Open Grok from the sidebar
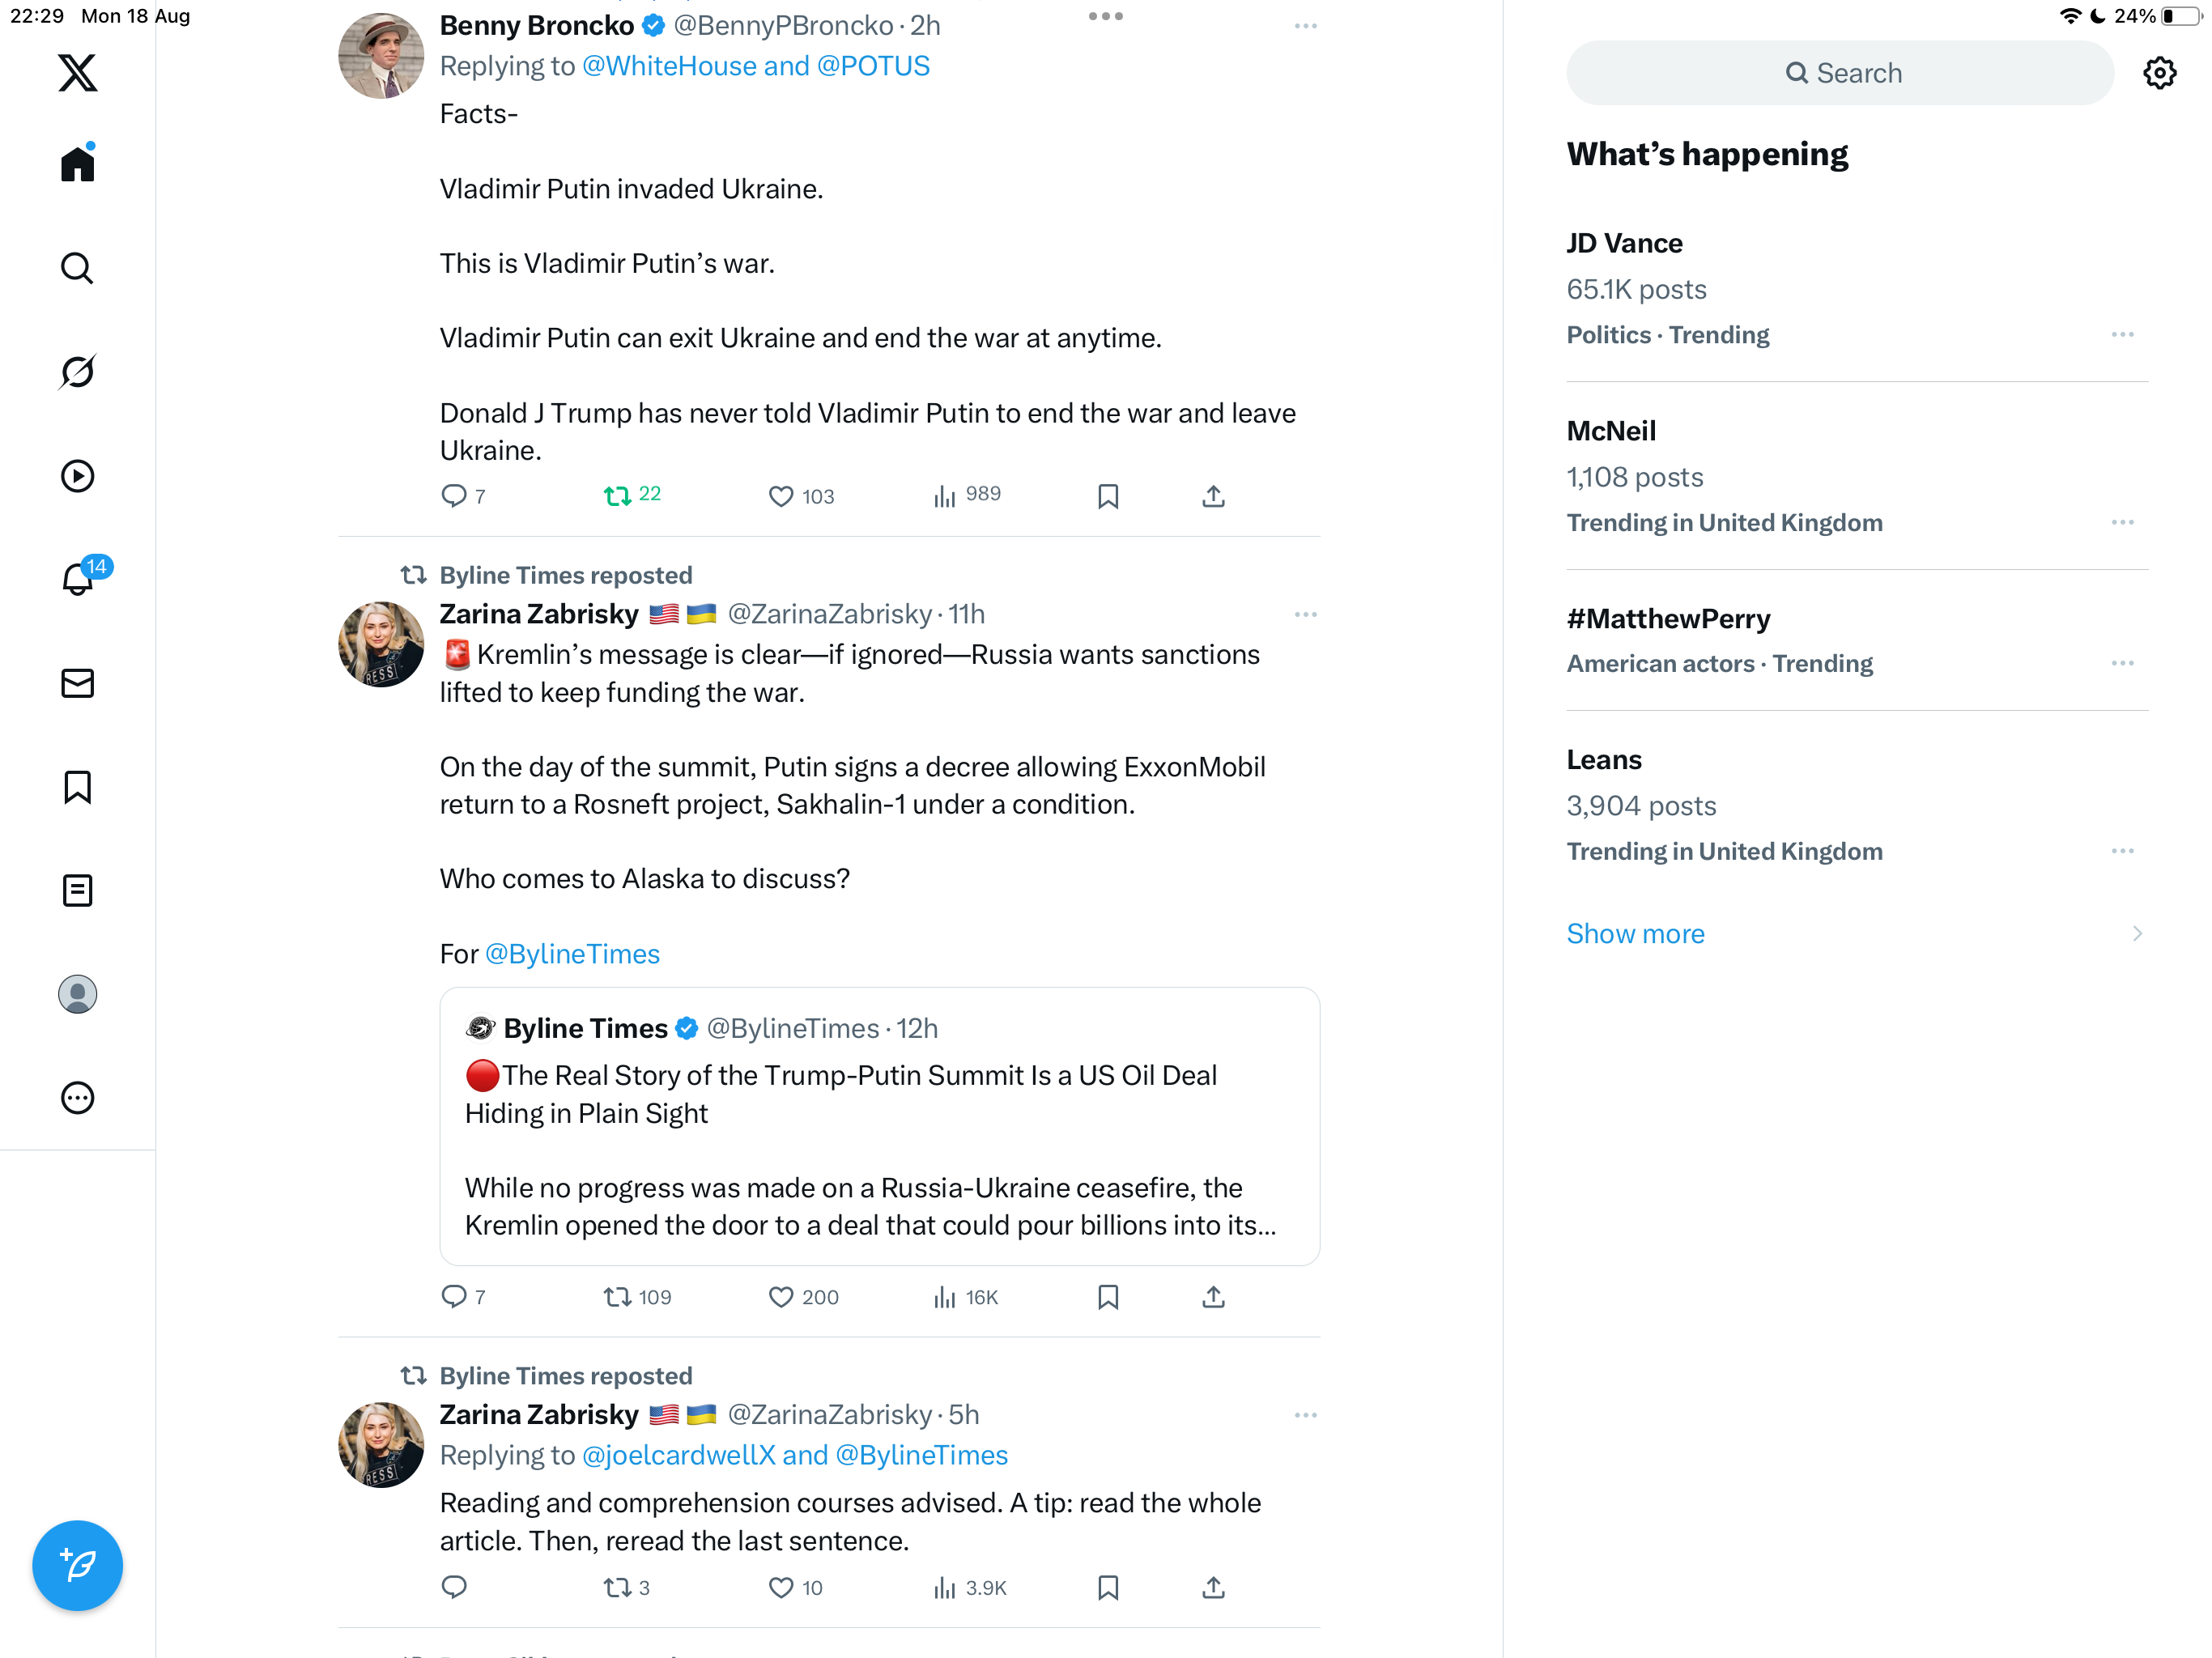The width and height of the screenshot is (2212, 1658). 77,372
